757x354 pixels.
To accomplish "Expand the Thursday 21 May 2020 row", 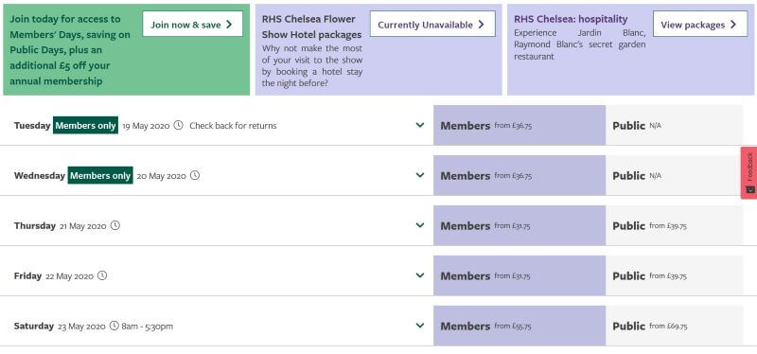I will click(x=420, y=225).
